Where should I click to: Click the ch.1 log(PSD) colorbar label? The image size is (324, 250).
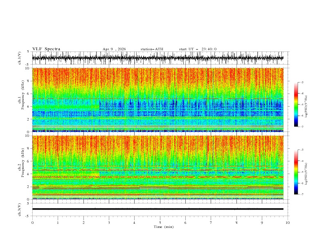[x=306, y=107]
